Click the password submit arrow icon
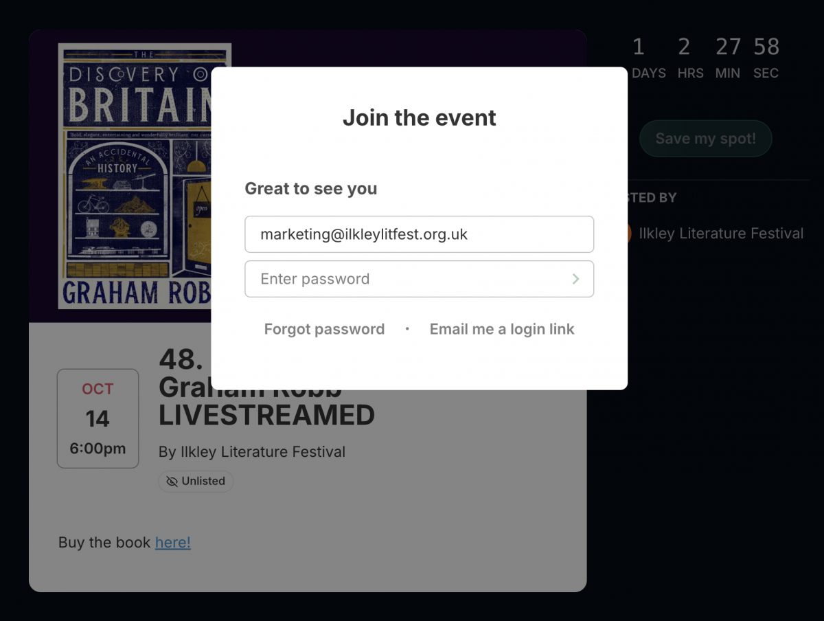 [x=575, y=279]
